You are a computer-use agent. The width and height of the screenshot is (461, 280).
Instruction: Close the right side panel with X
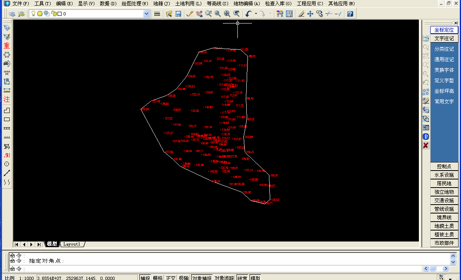(456, 23)
